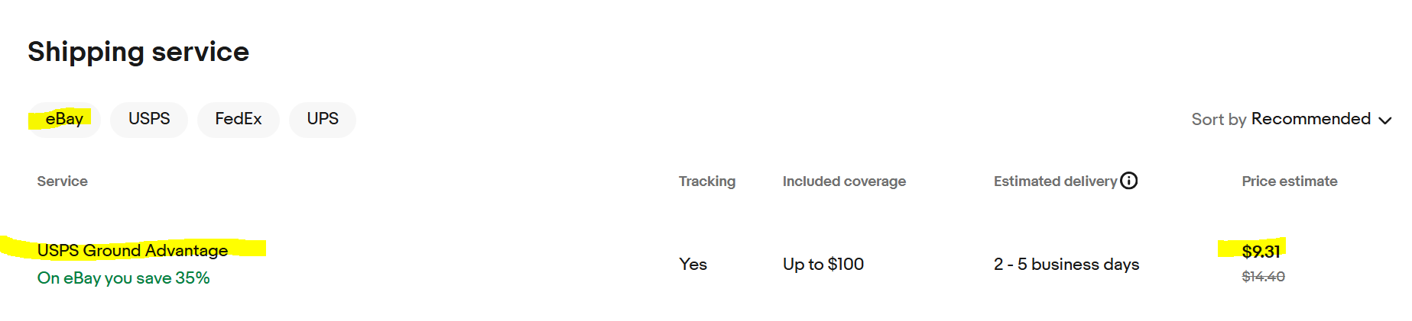Click the sort dropdown chevron arrow
1412x321 pixels.
point(1384,120)
